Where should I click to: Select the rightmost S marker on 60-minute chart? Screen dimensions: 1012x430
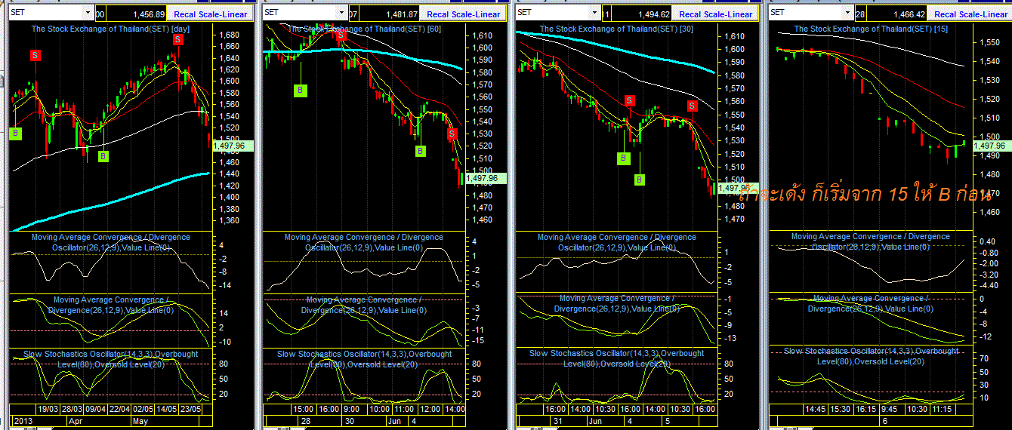pos(452,134)
